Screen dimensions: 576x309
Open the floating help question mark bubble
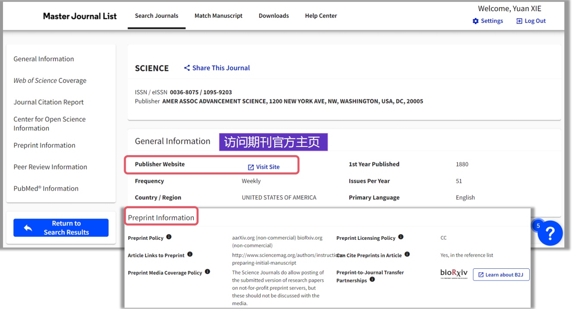tap(550, 233)
